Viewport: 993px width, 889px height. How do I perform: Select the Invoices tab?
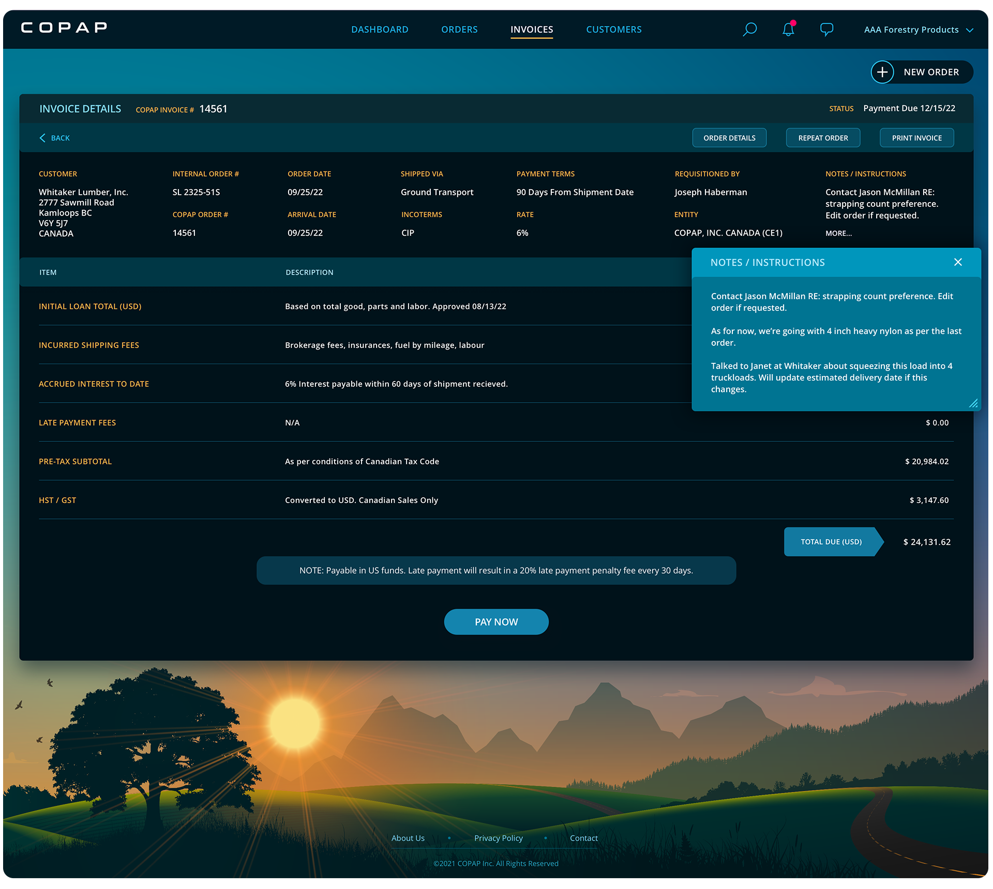[x=532, y=29]
